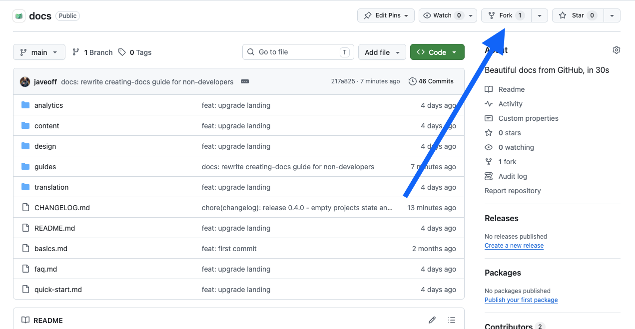Click the chore(changelog) release 0.4.0 commit message

pos(297,208)
